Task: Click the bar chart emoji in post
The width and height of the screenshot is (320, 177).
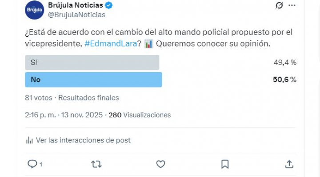Action: [149, 44]
